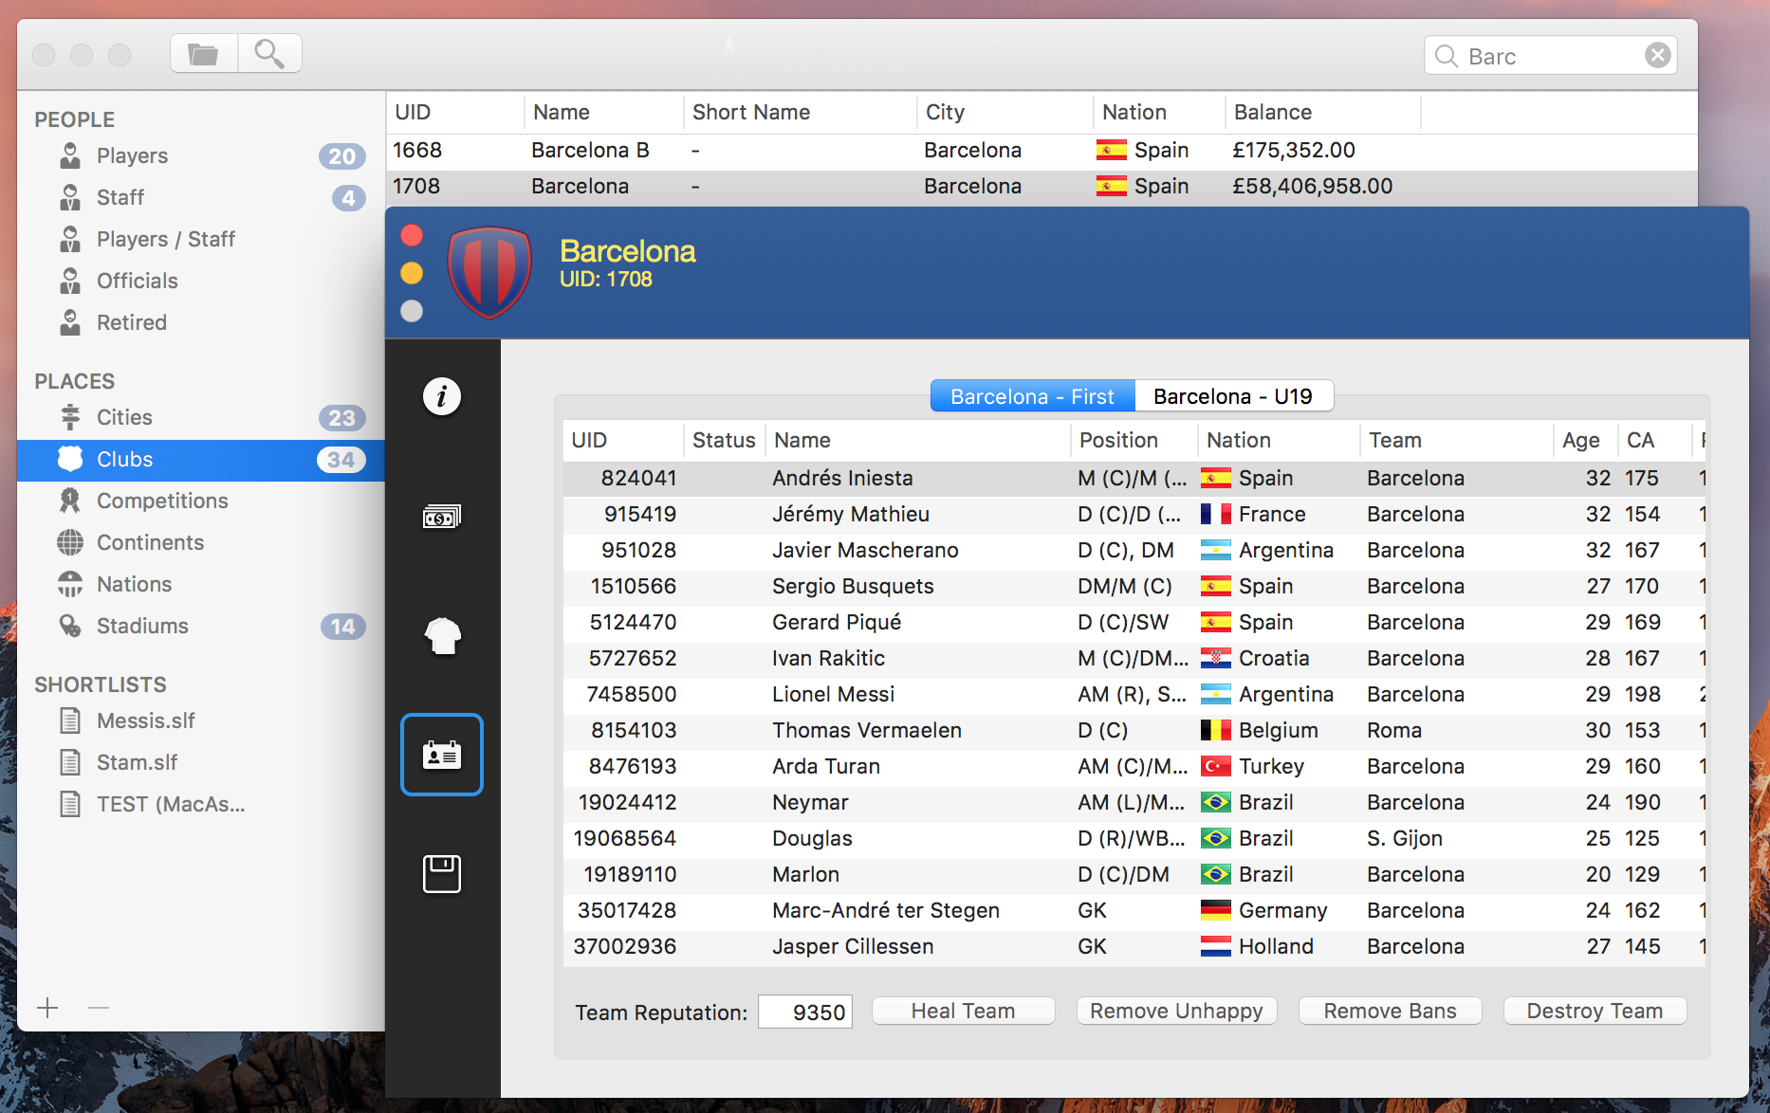This screenshot has width=1770, height=1113.
Task: Select Marlon row
Action: 1134,874
